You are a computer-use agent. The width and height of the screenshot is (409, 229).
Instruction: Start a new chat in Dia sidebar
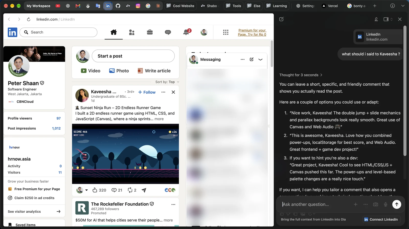281,19
